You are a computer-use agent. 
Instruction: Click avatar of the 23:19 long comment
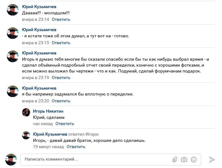(x=13, y=56)
